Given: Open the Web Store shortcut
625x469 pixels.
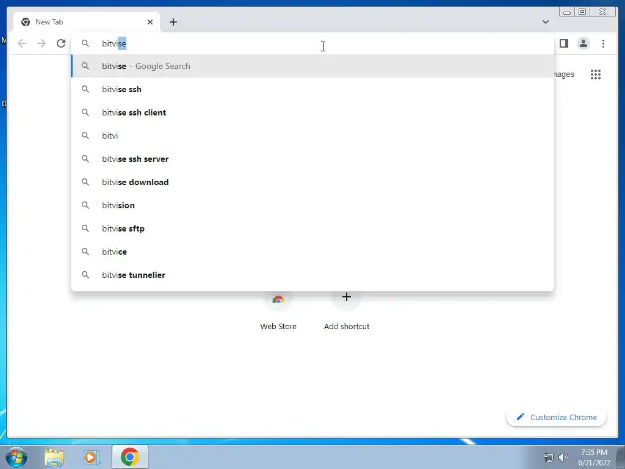Looking at the screenshot, I should pyautogui.click(x=278, y=311).
